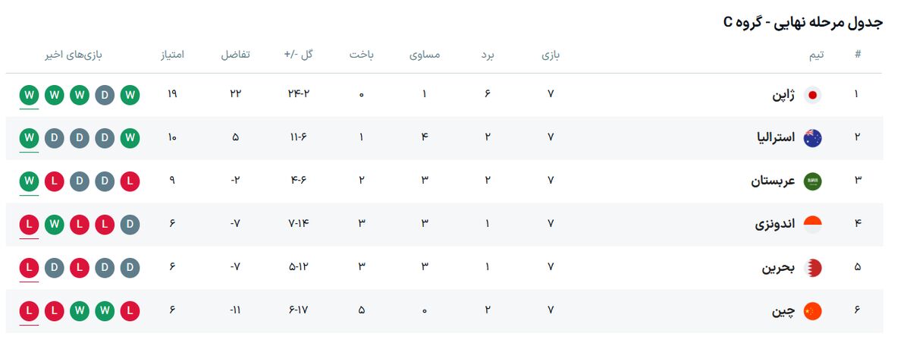Click the China flag icon
The width and height of the screenshot is (910, 340).
tap(813, 311)
